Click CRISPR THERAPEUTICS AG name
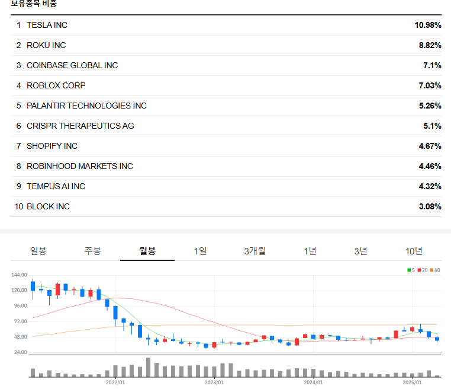Image resolution: width=451 pixels, height=392 pixels. [x=80, y=126]
